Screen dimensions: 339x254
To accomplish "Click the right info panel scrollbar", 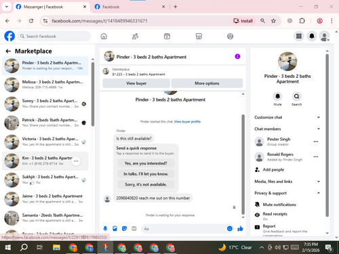I will [x=327, y=135].
